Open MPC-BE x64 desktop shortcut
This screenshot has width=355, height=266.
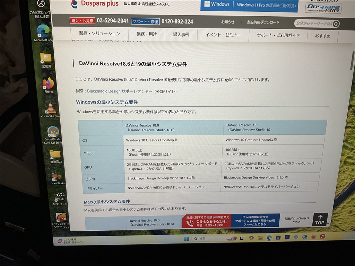(x=60, y=199)
